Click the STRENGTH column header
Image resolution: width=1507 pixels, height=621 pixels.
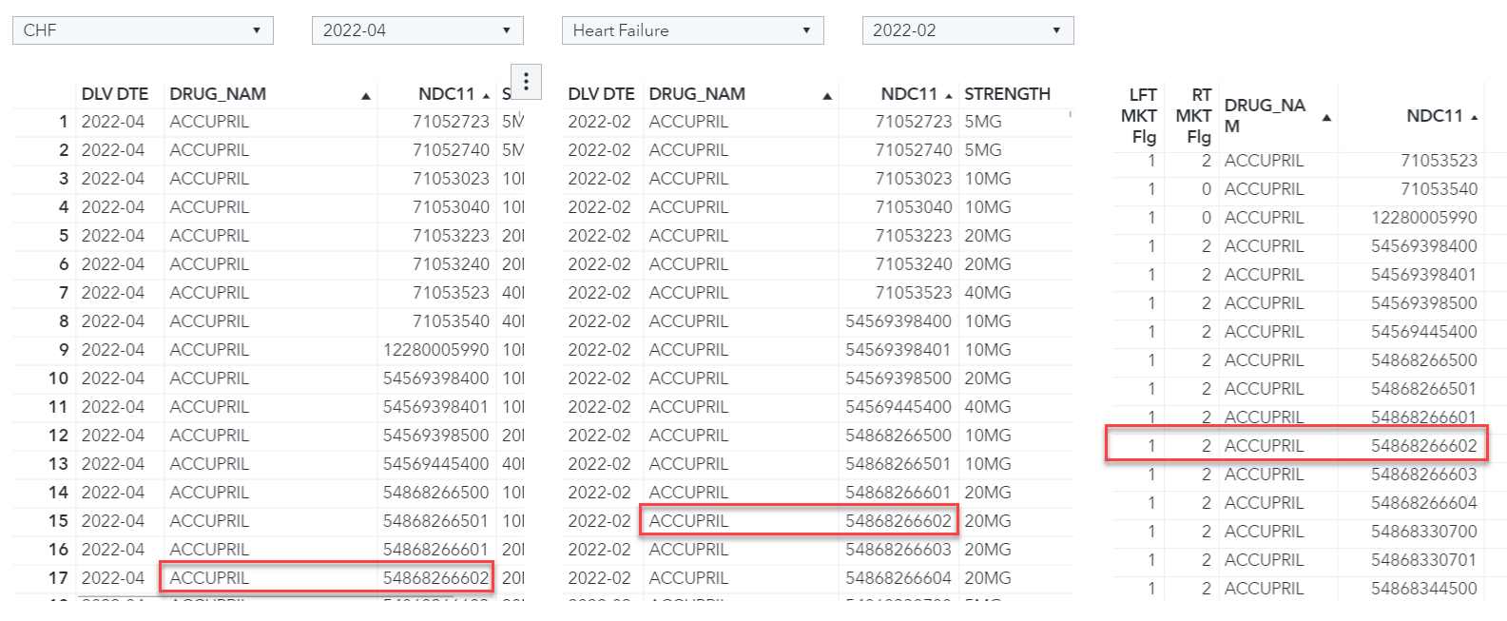pos(1007,94)
